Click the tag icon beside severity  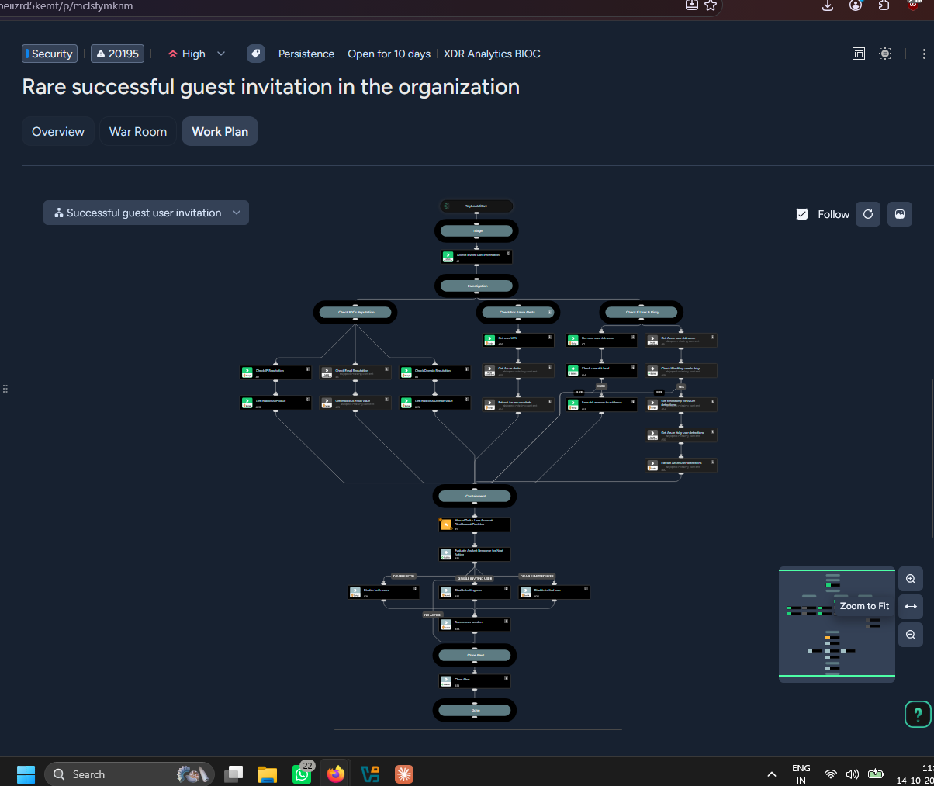tap(255, 54)
